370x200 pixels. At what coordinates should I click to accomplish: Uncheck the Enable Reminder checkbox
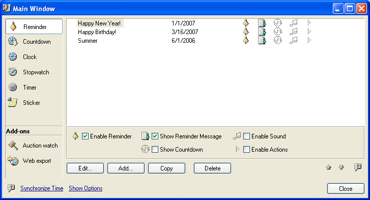click(85, 136)
